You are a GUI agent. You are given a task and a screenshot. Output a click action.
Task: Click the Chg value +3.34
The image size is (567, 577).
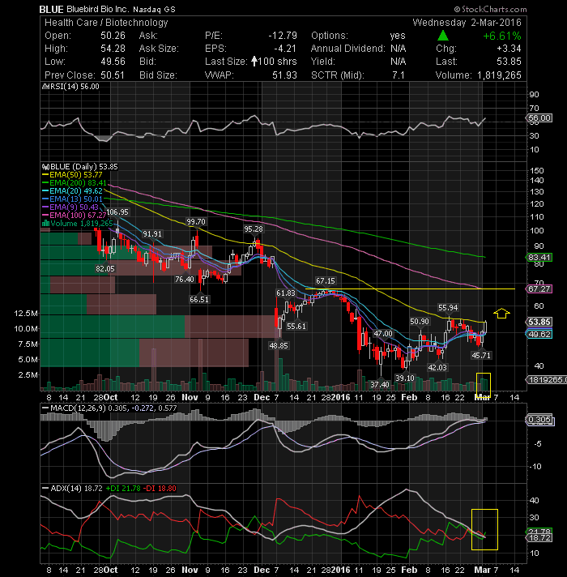(x=509, y=49)
